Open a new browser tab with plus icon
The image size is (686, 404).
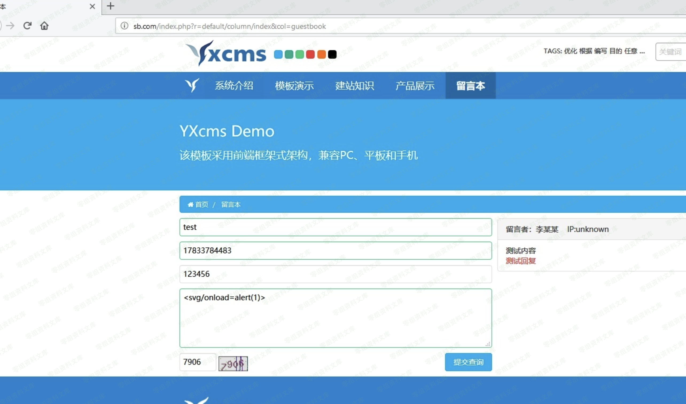point(111,6)
